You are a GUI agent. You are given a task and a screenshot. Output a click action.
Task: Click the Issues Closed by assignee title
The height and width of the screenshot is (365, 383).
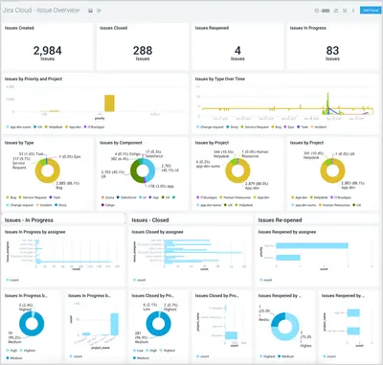point(157,232)
